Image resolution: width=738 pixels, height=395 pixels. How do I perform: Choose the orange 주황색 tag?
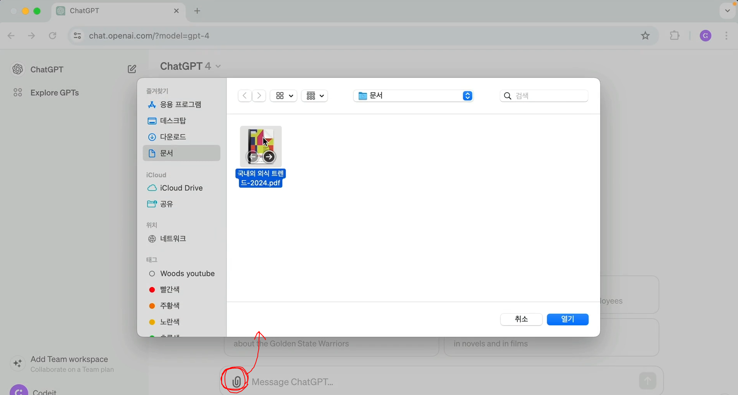click(181, 306)
